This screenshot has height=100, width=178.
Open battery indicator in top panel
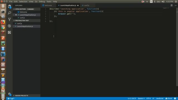coord(158,2)
